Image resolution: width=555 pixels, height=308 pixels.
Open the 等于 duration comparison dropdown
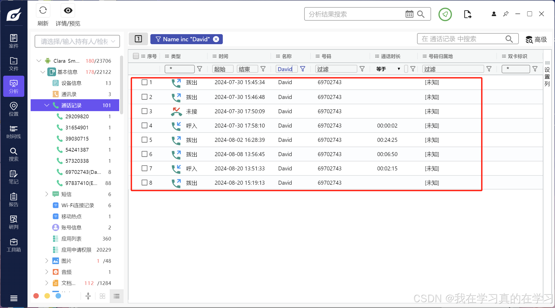point(388,69)
